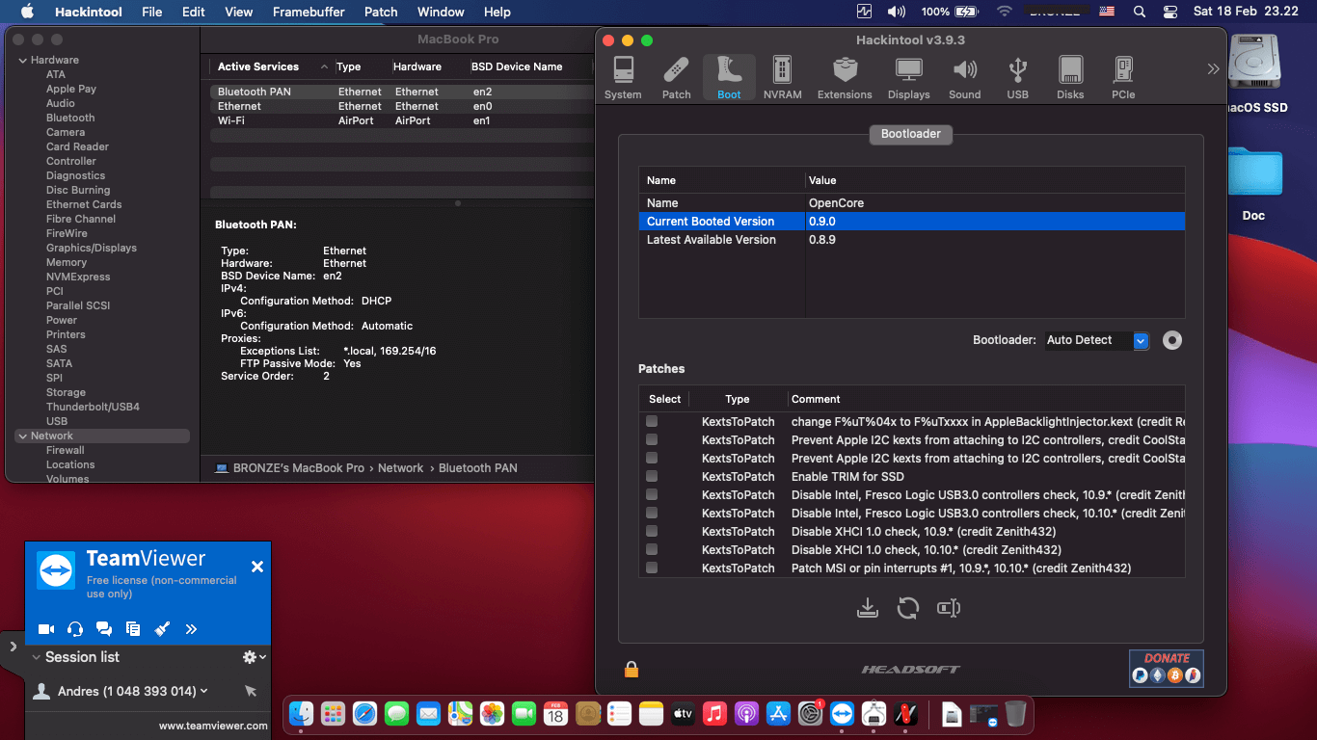Click the orange lock icon
This screenshot has height=740, width=1317.
coord(632,669)
